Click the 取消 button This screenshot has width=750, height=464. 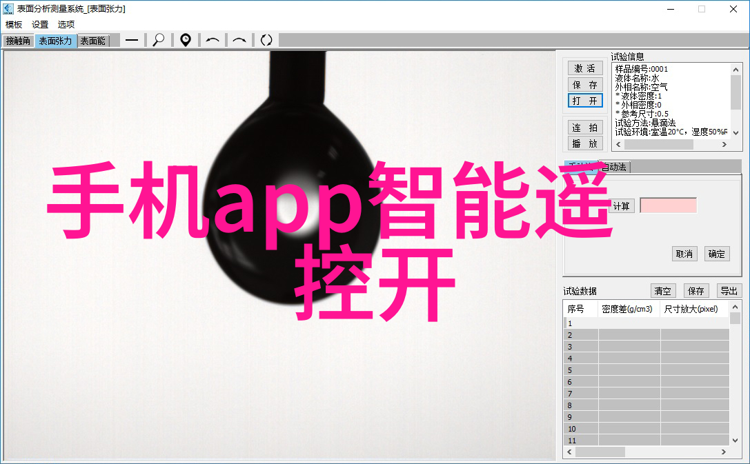pyautogui.click(x=684, y=254)
